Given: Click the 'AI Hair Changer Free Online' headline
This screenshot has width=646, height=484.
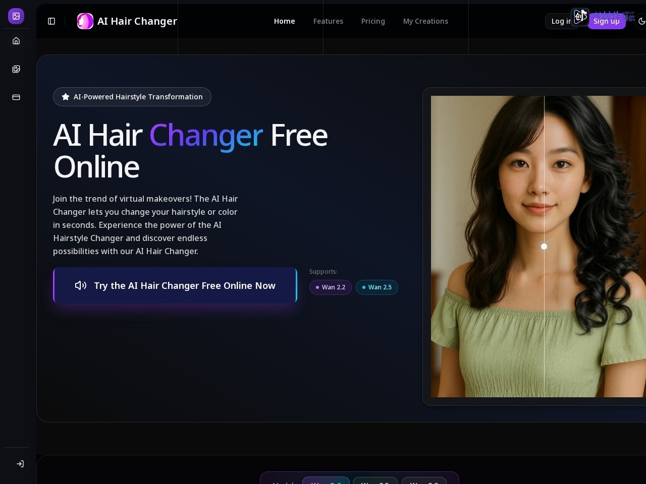Looking at the screenshot, I should click(x=190, y=151).
